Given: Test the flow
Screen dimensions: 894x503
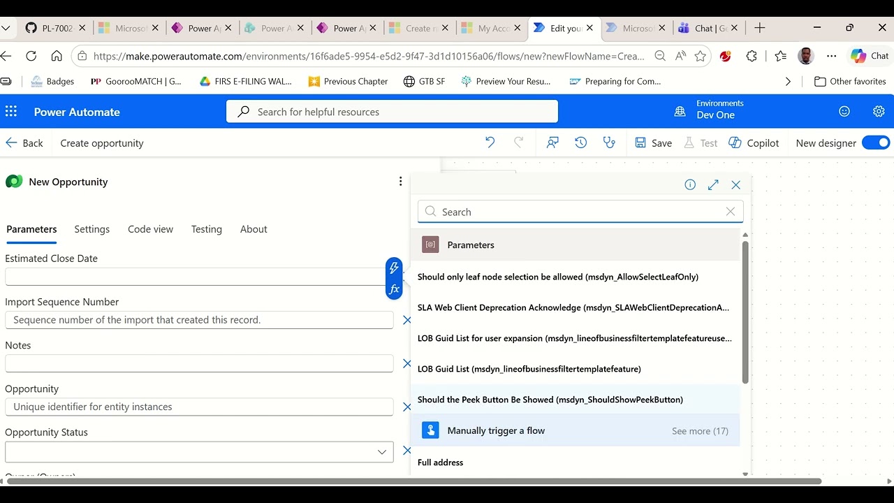Looking at the screenshot, I should point(701,143).
